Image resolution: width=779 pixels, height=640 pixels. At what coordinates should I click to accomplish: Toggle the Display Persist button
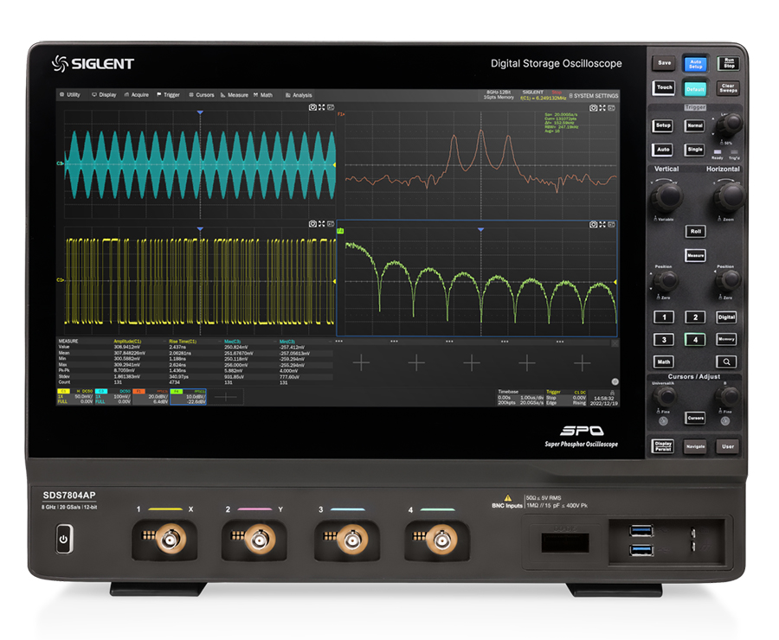coord(664,446)
